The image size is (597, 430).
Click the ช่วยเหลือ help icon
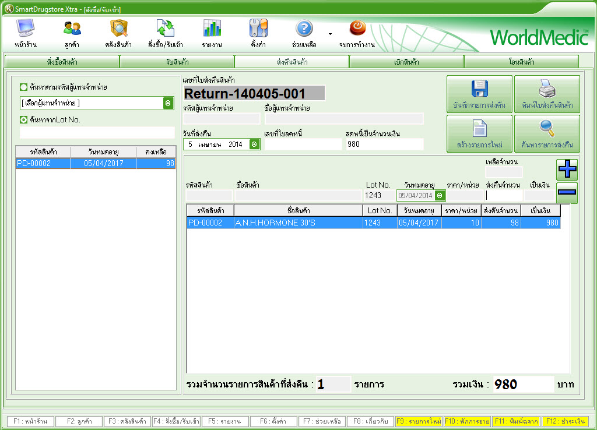coord(304,29)
